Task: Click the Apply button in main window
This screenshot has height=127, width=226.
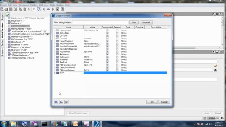Action: pos(207,113)
